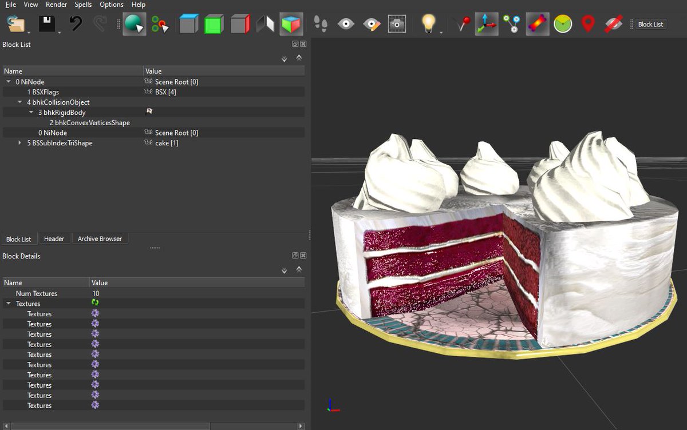The width and height of the screenshot is (687, 430).
Task: Switch to Side view red cube icon
Action: click(x=240, y=24)
